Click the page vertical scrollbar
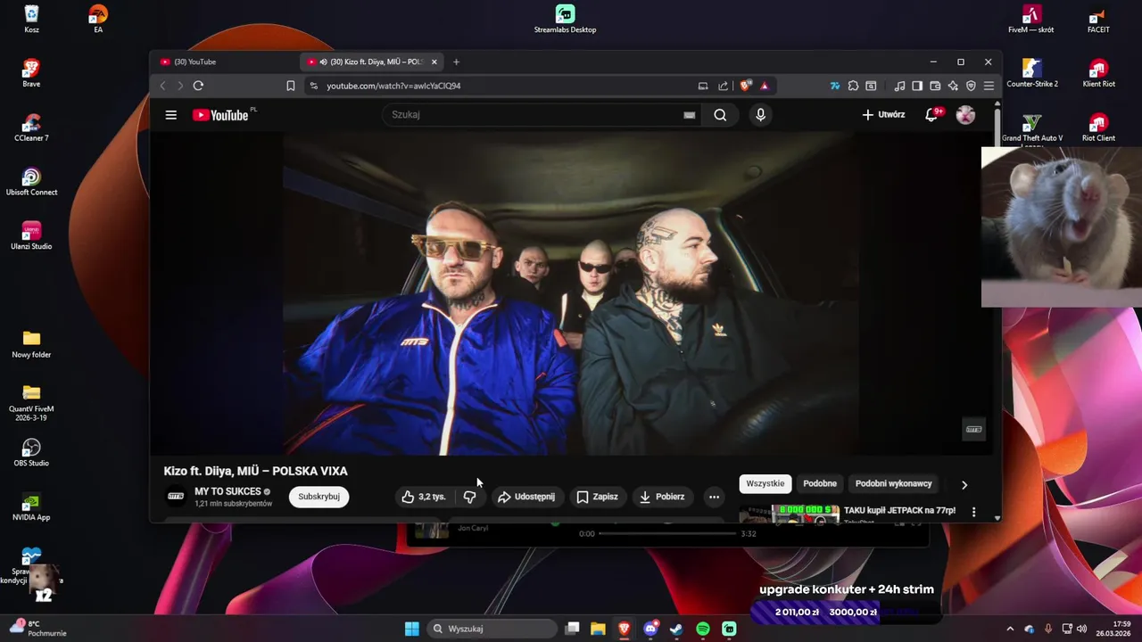The width and height of the screenshot is (1142, 642). (x=997, y=312)
